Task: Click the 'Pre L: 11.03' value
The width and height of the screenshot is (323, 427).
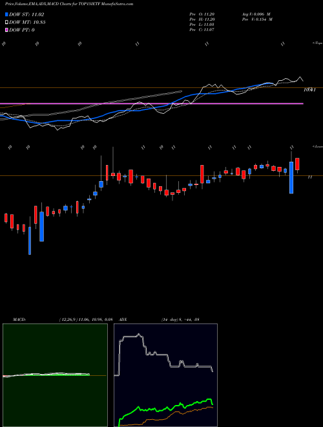Action: click(x=202, y=25)
